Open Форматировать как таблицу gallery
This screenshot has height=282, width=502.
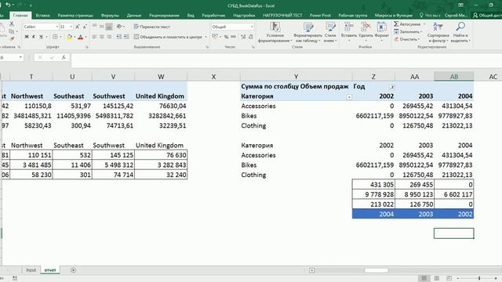click(308, 32)
